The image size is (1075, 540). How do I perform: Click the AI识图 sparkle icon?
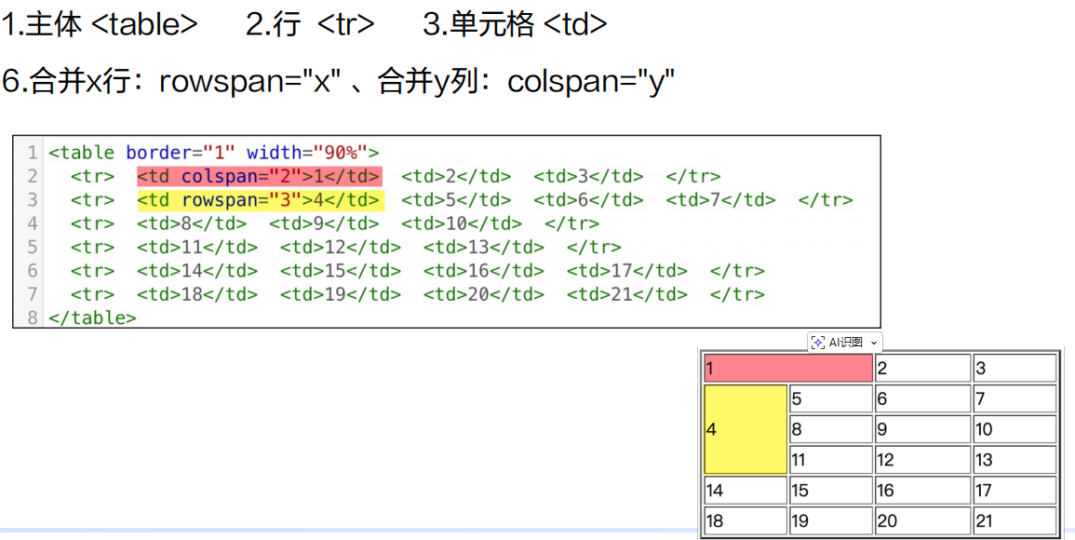click(818, 342)
